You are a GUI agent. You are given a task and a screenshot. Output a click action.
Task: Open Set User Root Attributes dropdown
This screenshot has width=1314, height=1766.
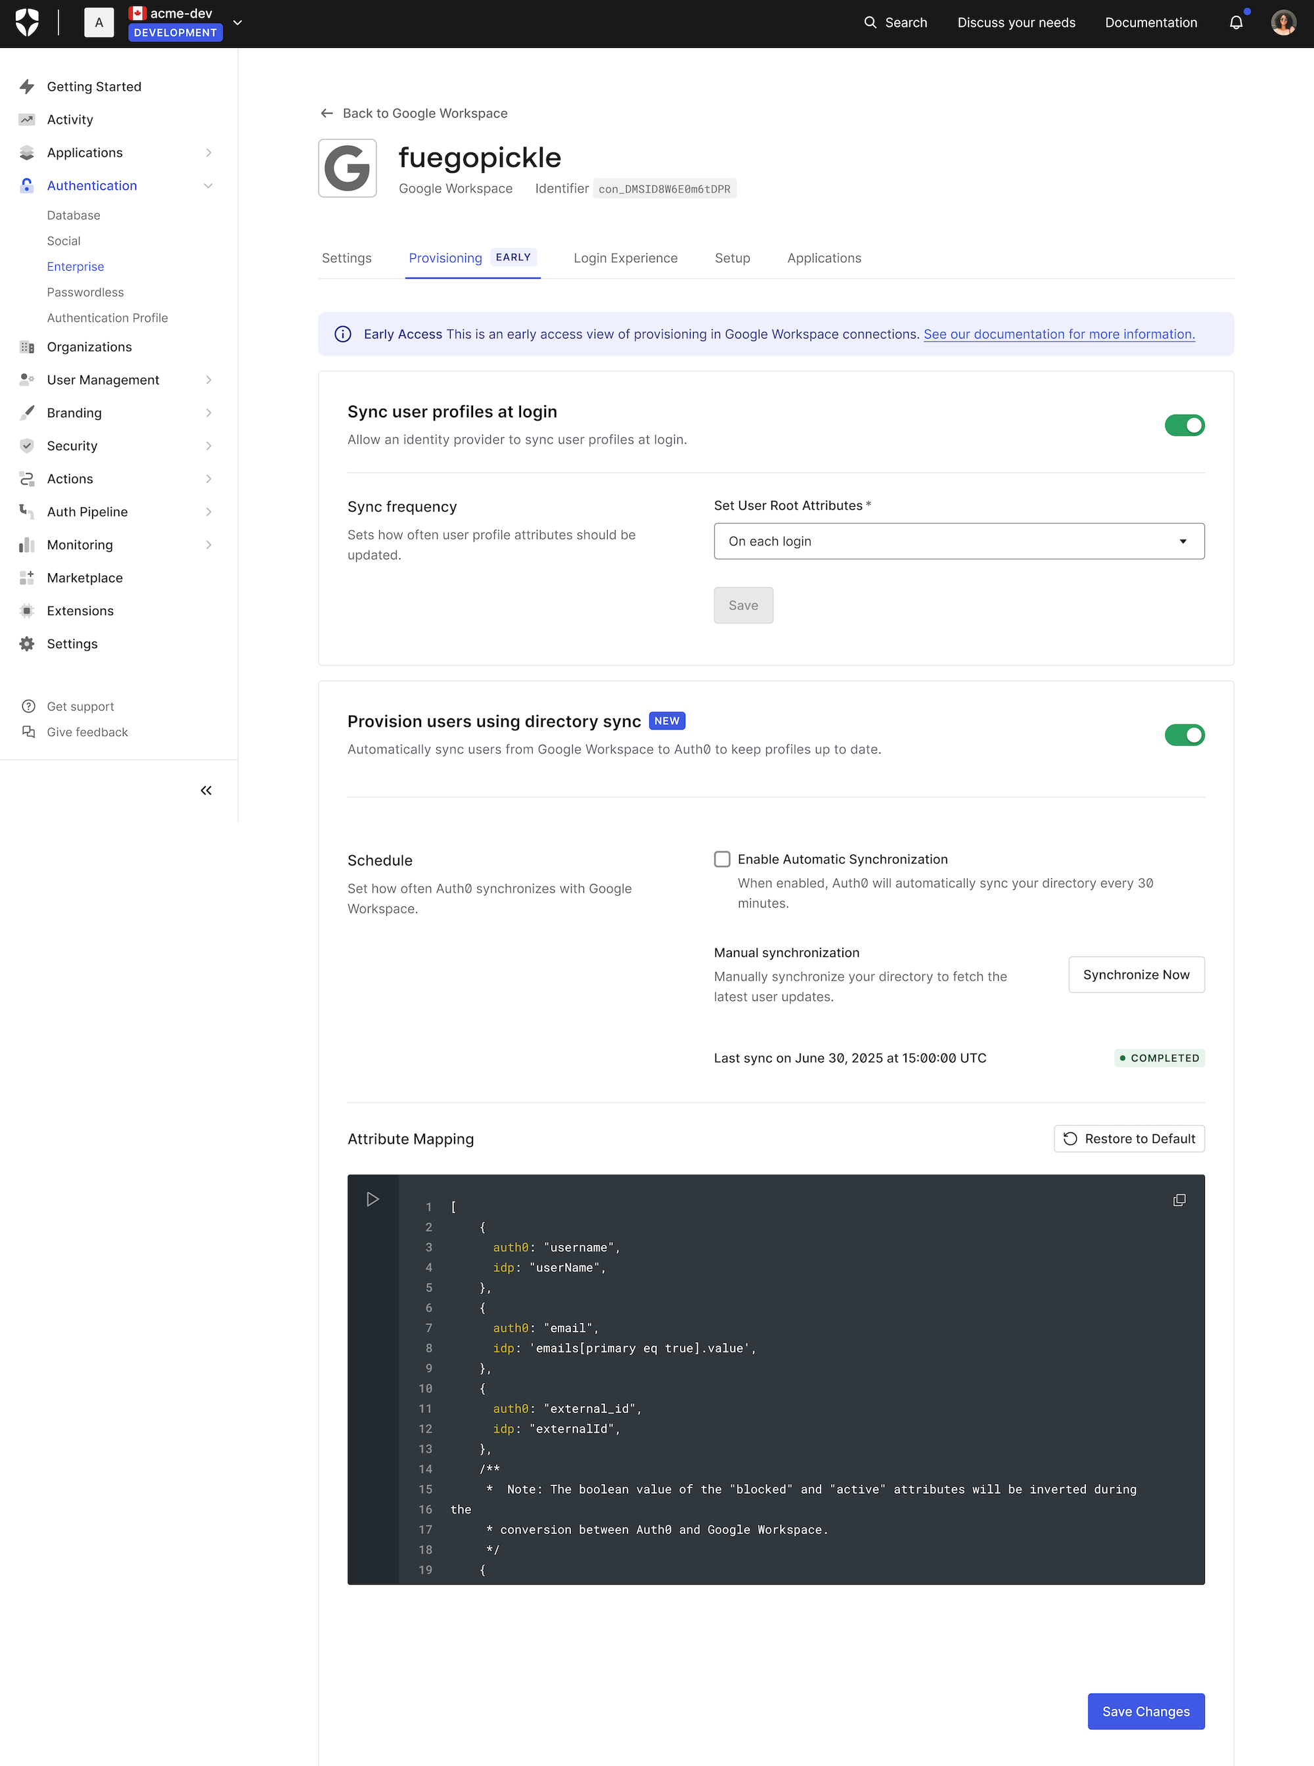tap(959, 541)
